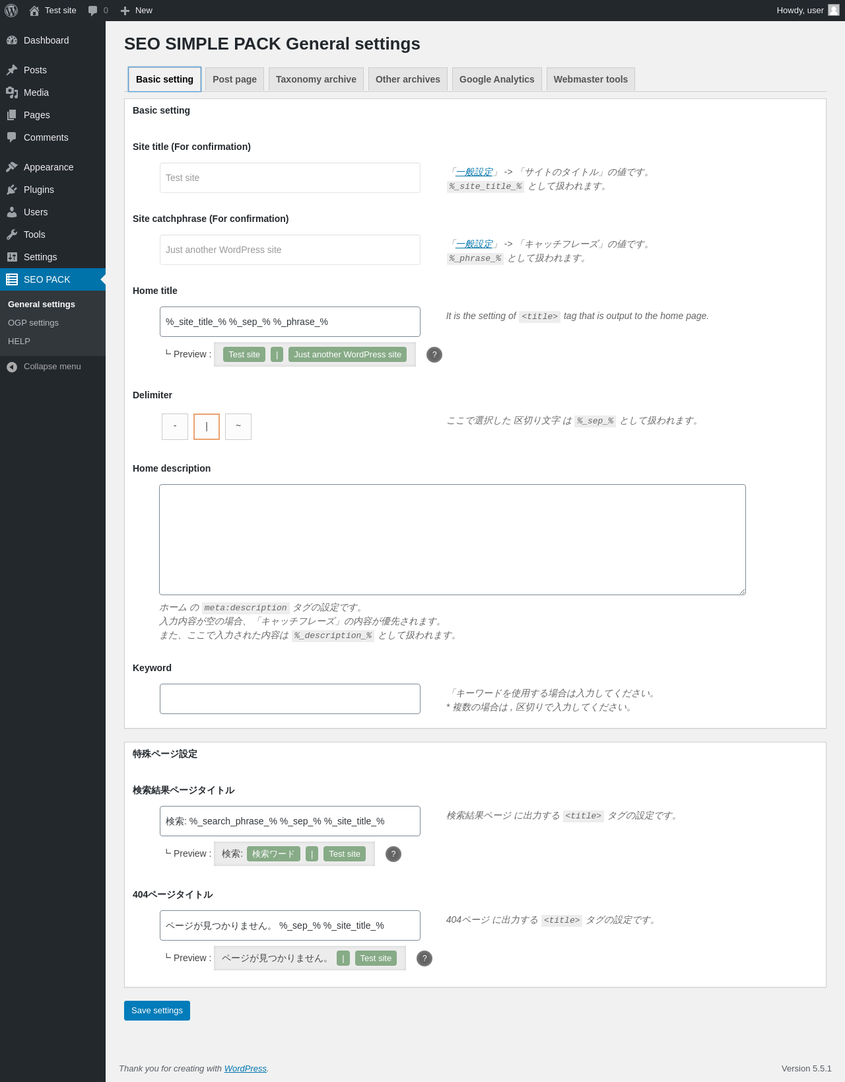Open the Media library icon
Viewport: 845px width, 1082px height.
point(12,92)
